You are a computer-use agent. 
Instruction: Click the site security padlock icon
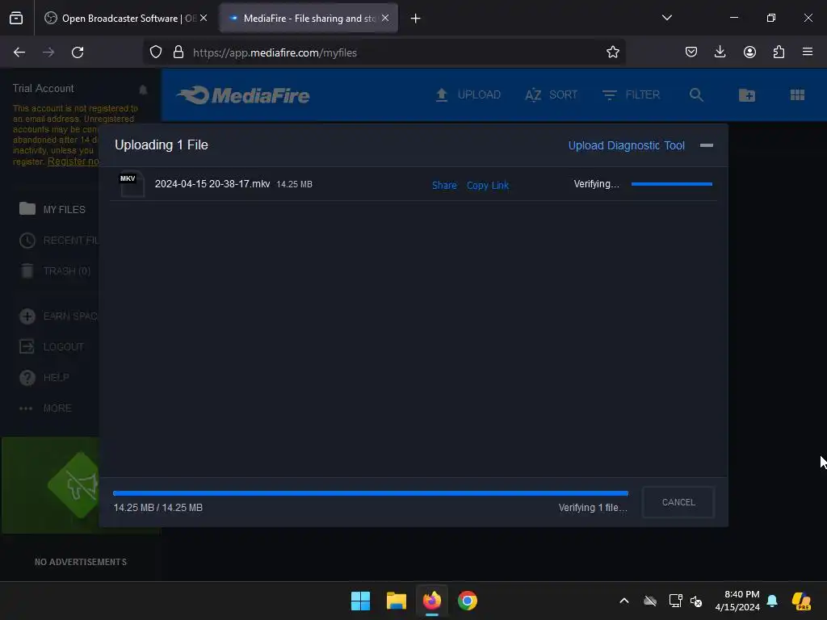coord(178,52)
